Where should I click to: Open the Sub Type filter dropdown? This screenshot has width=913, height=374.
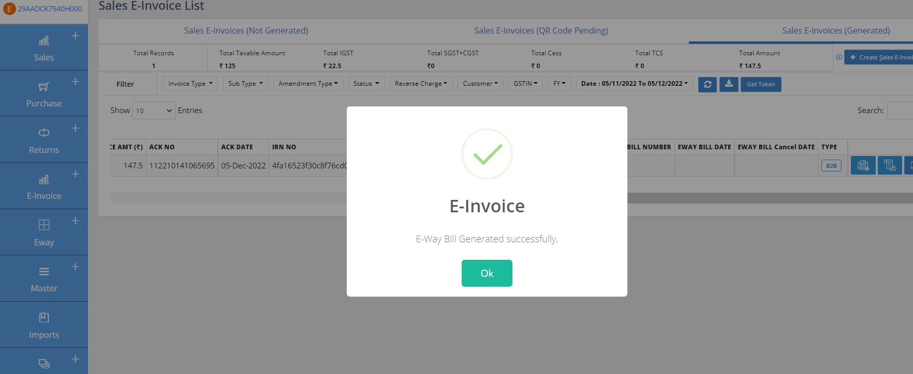(x=245, y=84)
